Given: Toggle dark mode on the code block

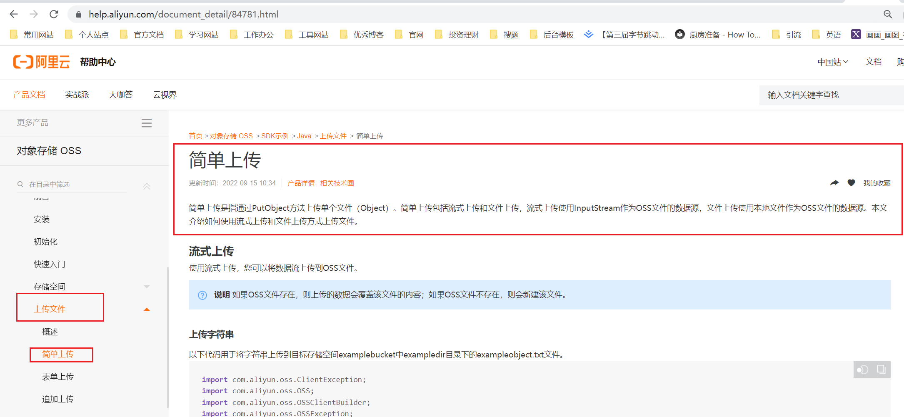Looking at the screenshot, I should click(862, 370).
